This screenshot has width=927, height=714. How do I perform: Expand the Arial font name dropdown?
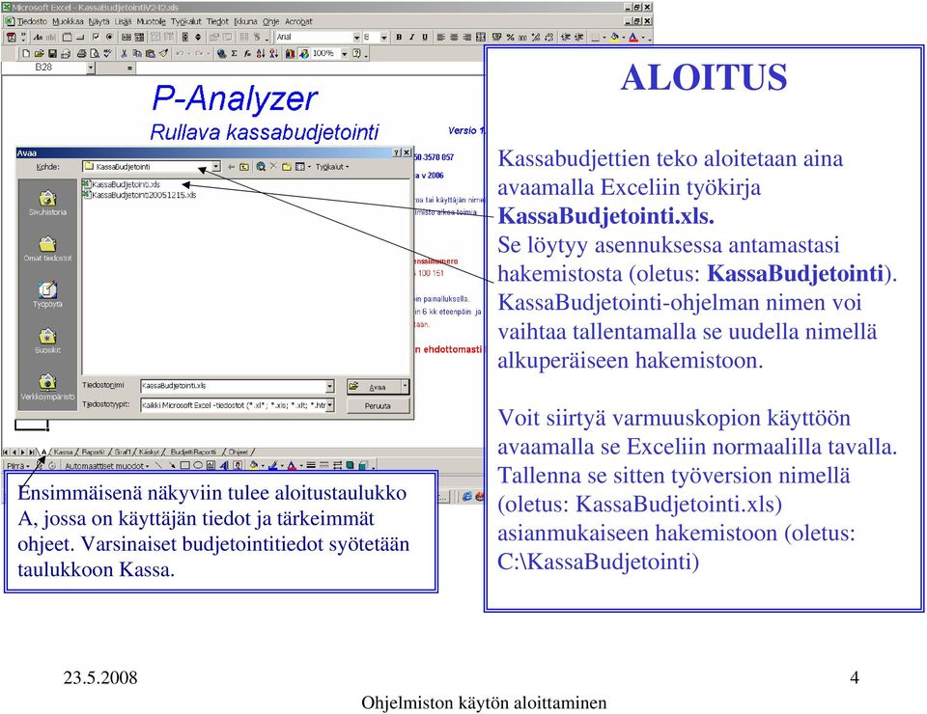click(x=356, y=38)
